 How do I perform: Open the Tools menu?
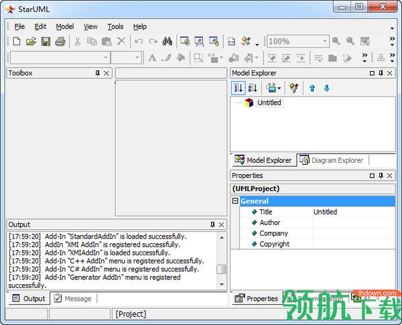(115, 27)
